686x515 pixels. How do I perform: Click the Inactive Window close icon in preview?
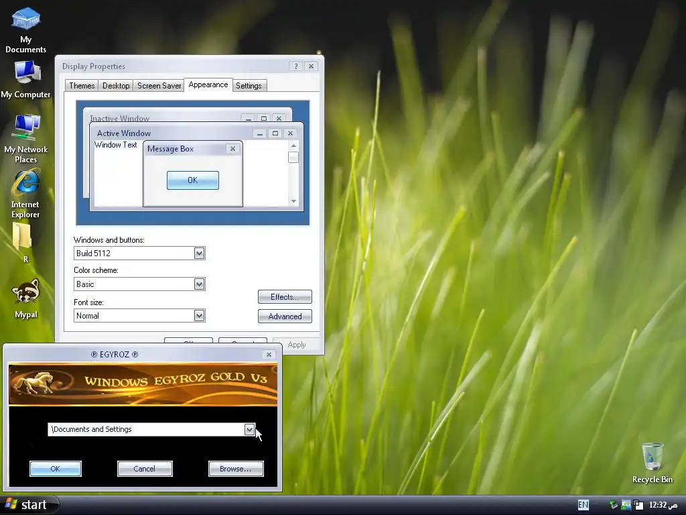pyautogui.click(x=279, y=118)
